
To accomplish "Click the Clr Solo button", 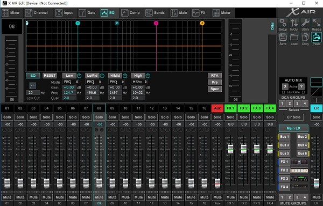I will (293, 117).
